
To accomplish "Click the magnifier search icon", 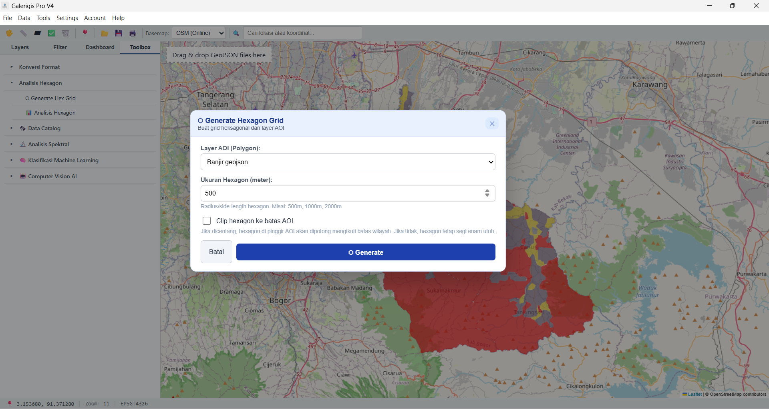I will [236, 33].
